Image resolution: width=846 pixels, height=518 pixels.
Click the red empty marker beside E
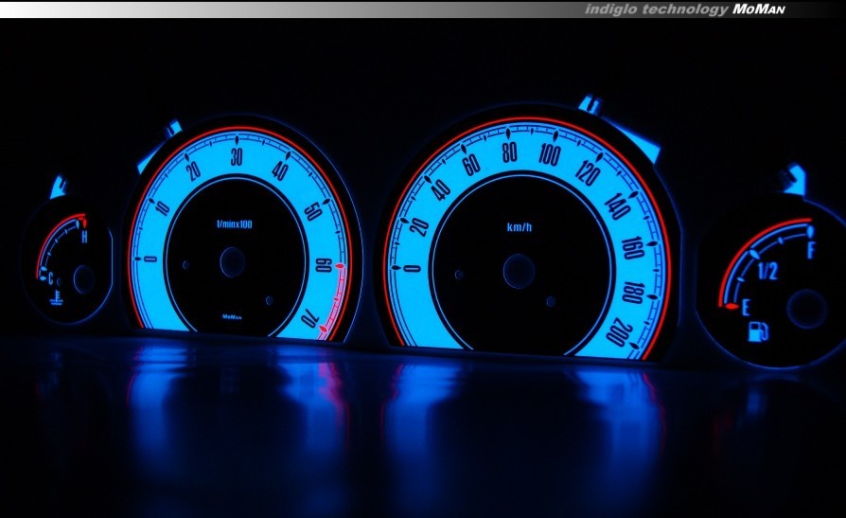pos(730,306)
